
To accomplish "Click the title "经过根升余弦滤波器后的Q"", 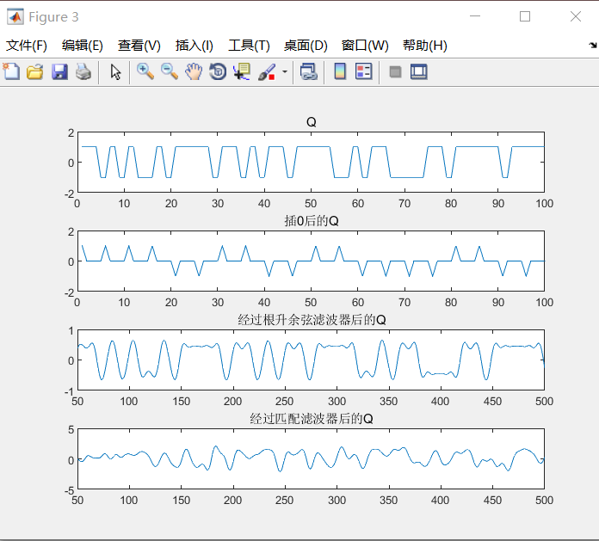I will (312, 320).
